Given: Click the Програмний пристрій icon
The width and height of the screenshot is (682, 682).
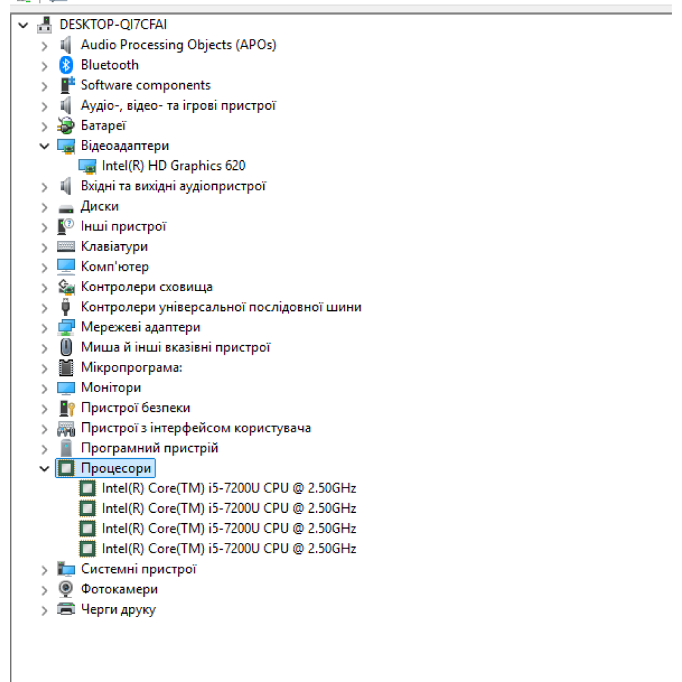Looking at the screenshot, I should [x=66, y=448].
